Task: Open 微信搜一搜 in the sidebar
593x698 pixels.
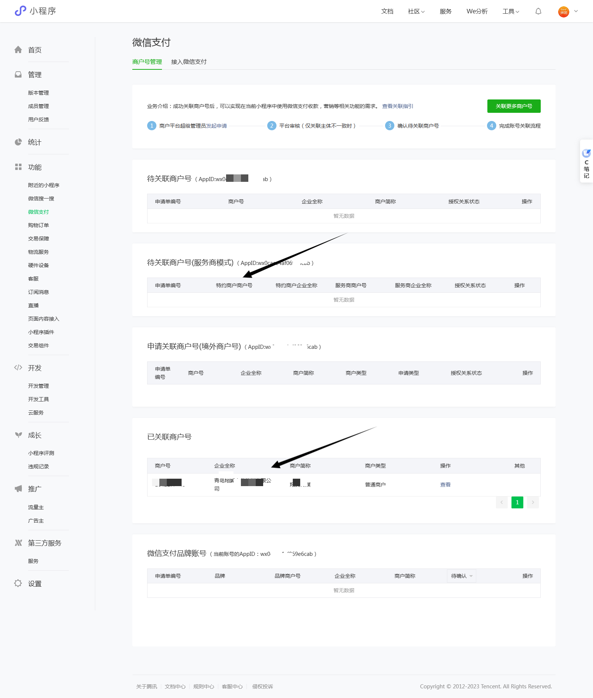Action: [41, 199]
